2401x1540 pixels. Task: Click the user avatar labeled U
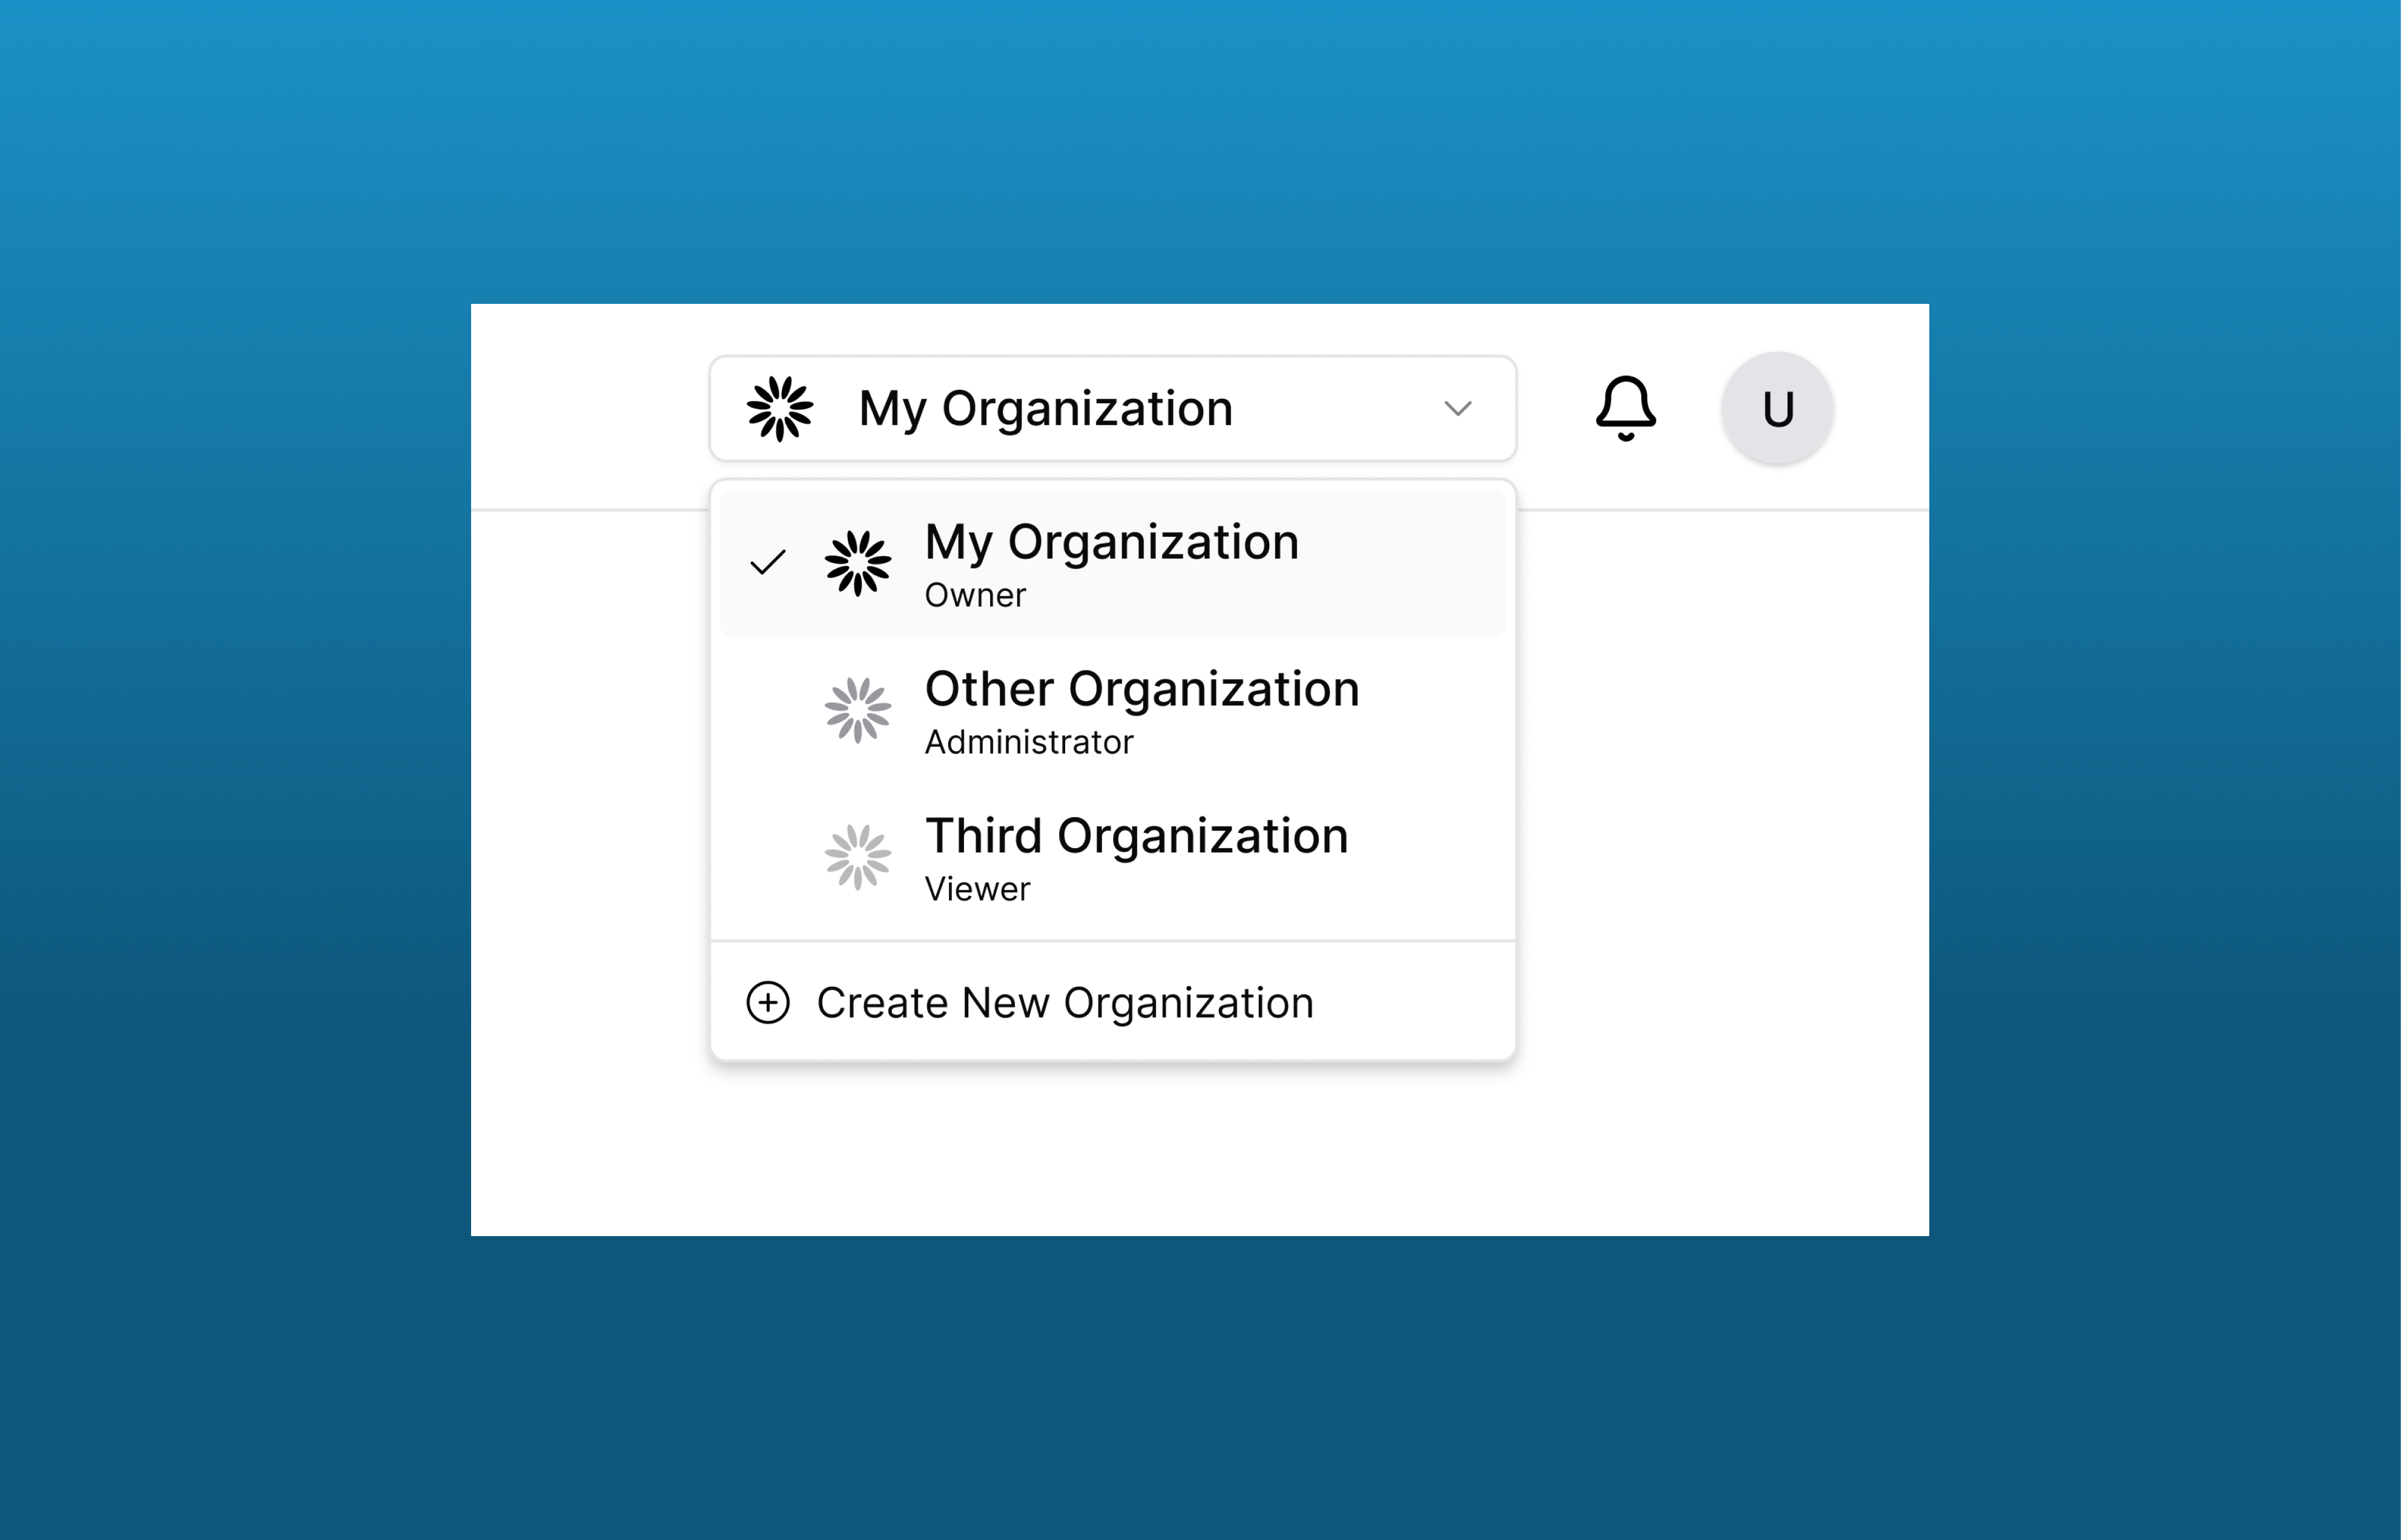point(1777,408)
